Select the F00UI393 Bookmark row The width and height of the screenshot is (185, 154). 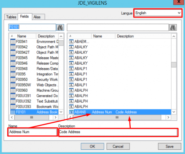(x=34, y=106)
